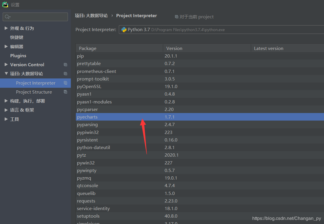The height and width of the screenshot is (224, 324).
Task: Collapse the 项目: 大数据导论 section
Action: click(6, 74)
